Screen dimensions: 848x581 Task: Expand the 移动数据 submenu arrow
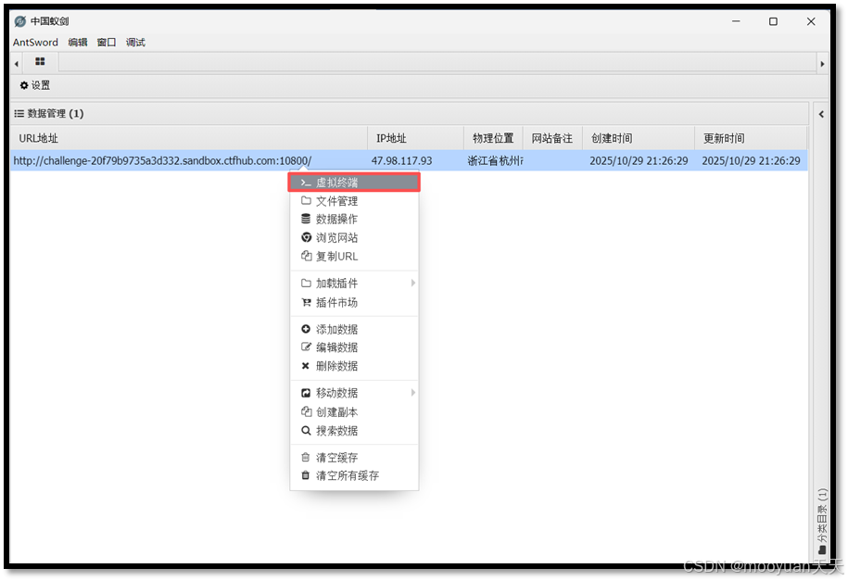(x=412, y=393)
